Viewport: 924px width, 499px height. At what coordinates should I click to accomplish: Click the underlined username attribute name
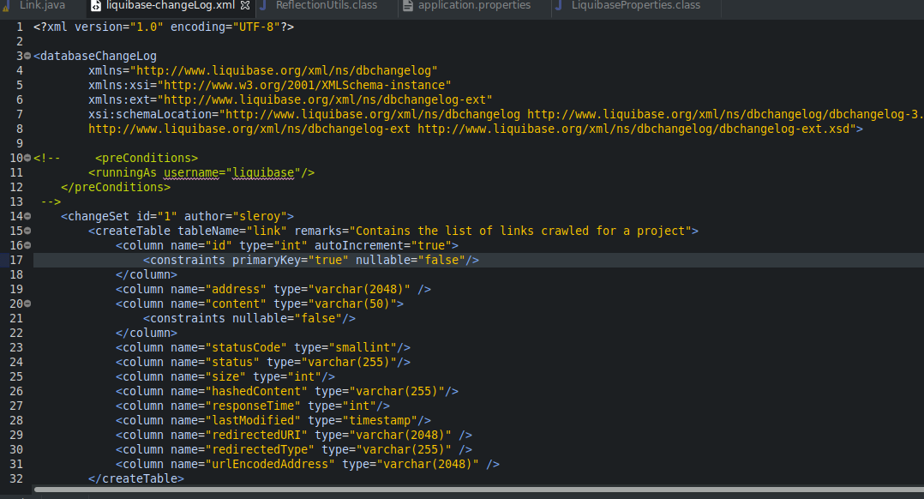click(x=192, y=172)
